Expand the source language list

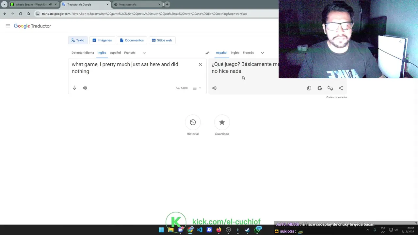pyautogui.click(x=144, y=53)
